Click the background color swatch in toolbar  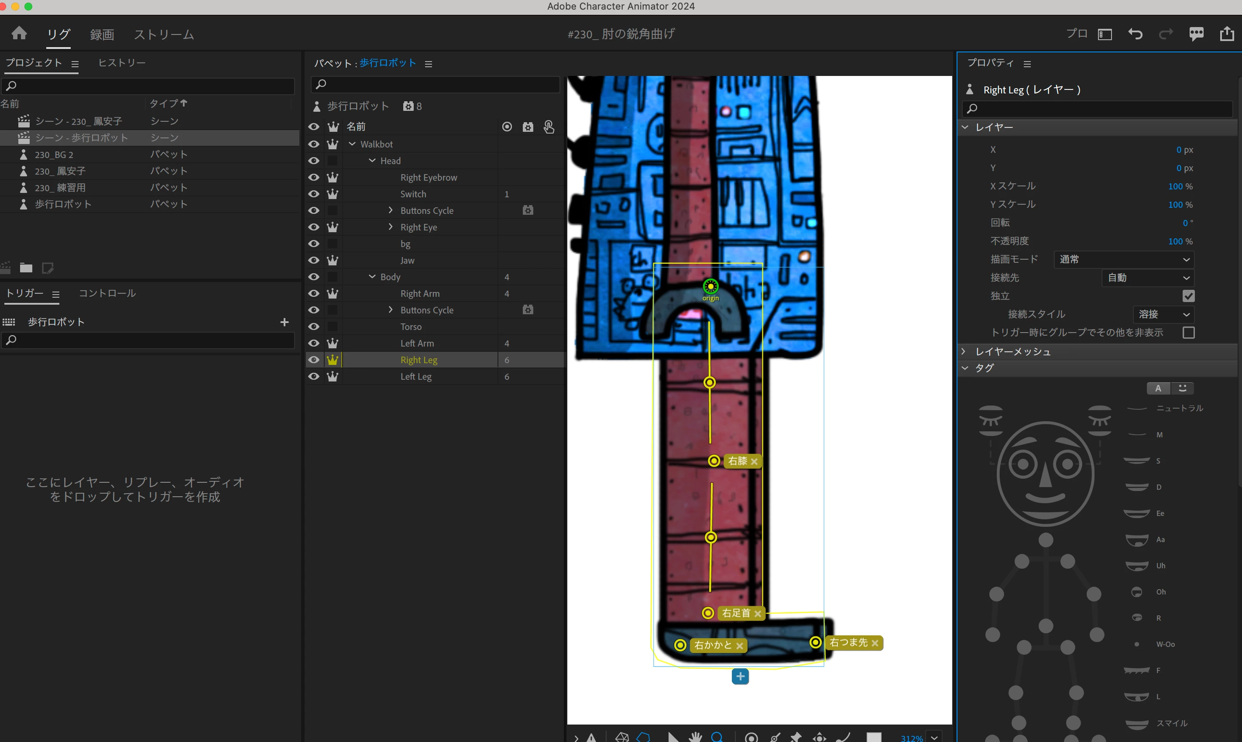tap(873, 737)
